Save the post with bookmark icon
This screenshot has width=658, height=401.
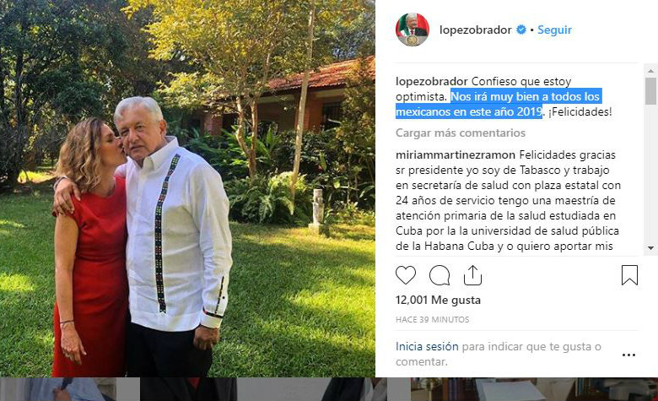[629, 275]
